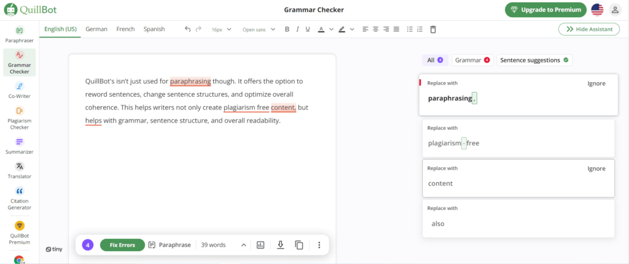Ignore the paraphrasing comma suggestion
Viewport: 629px width, 264px height.
596,83
